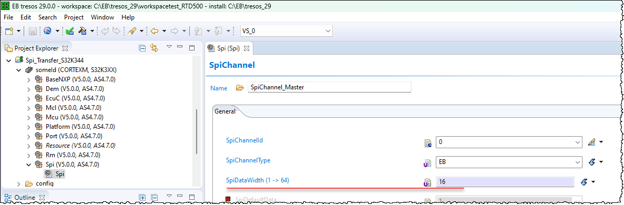Toggle Link with Editor in Project Explorer
Viewport: 624px width, 205px height.
coord(154,48)
